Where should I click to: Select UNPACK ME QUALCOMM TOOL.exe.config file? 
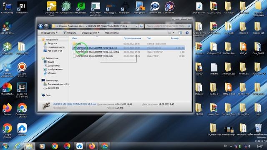128,52
